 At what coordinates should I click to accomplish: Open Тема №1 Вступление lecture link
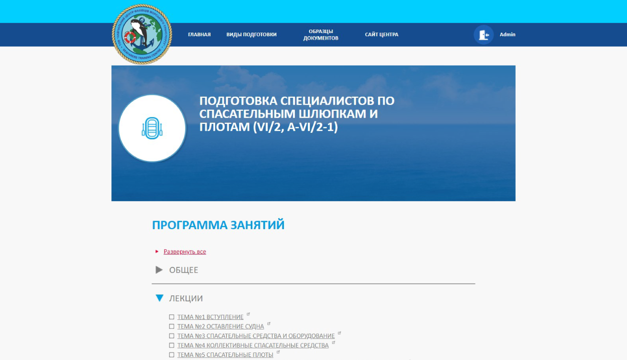pos(210,317)
